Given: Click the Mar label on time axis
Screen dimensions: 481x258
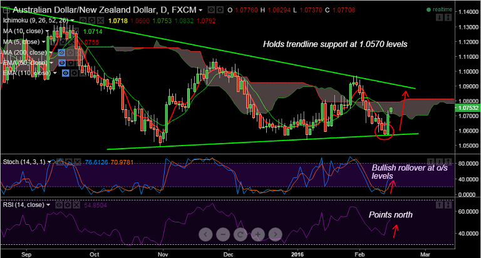Looking at the screenshot, I should pyautogui.click(x=425, y=255).
